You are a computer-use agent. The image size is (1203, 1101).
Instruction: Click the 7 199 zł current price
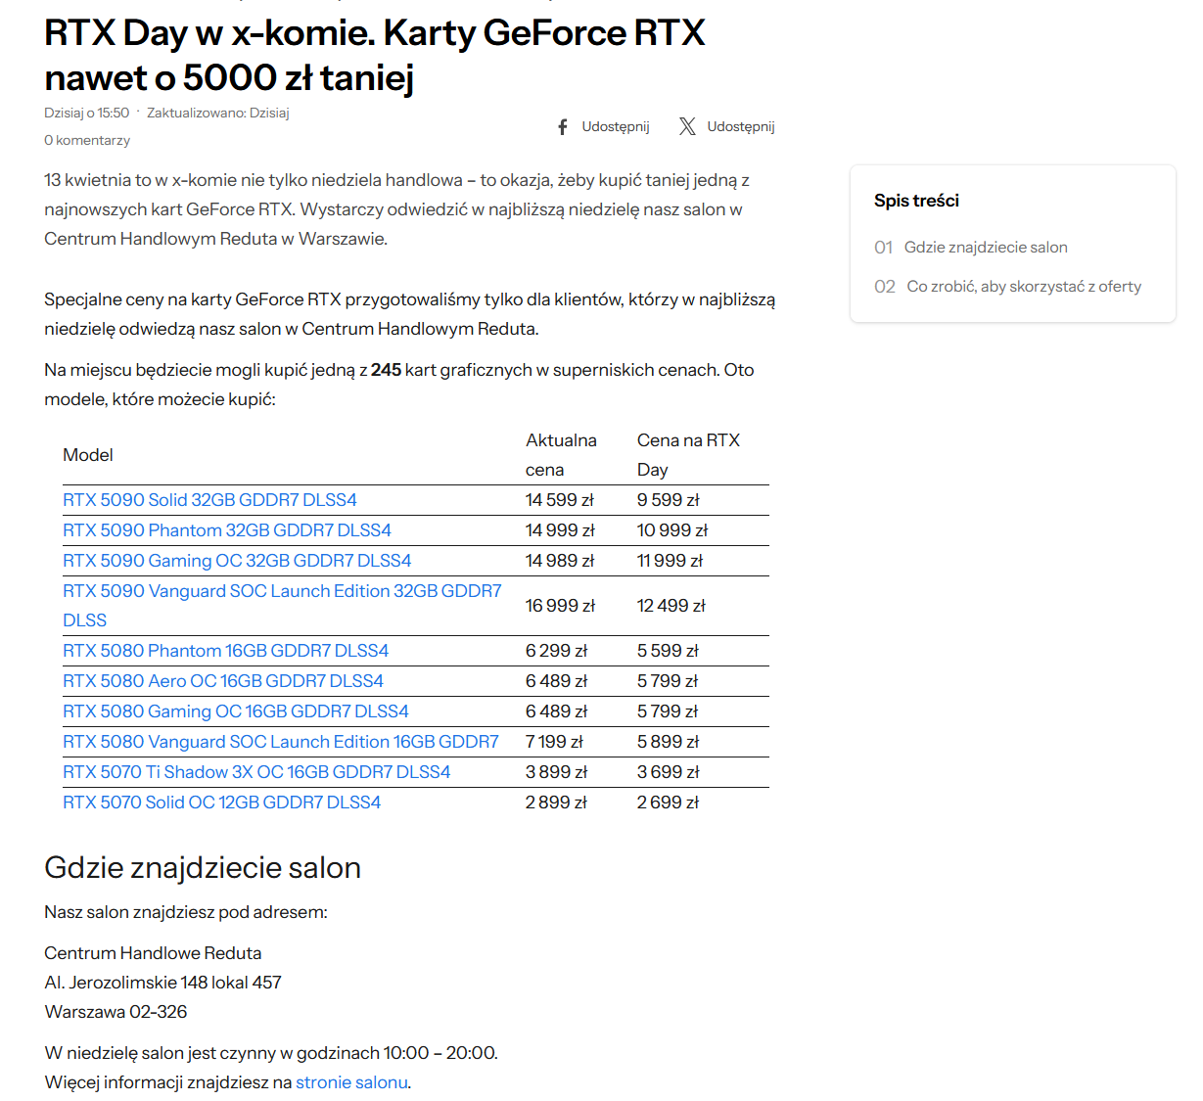[554, 742]
